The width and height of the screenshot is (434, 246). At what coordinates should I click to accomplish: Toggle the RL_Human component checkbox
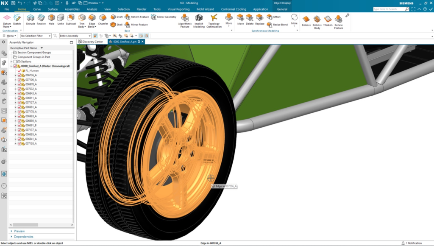tap(19, 70)
